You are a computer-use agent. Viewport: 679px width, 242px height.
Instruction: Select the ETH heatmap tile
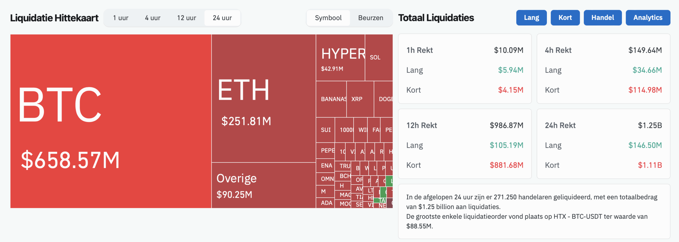tap(264, 98)
